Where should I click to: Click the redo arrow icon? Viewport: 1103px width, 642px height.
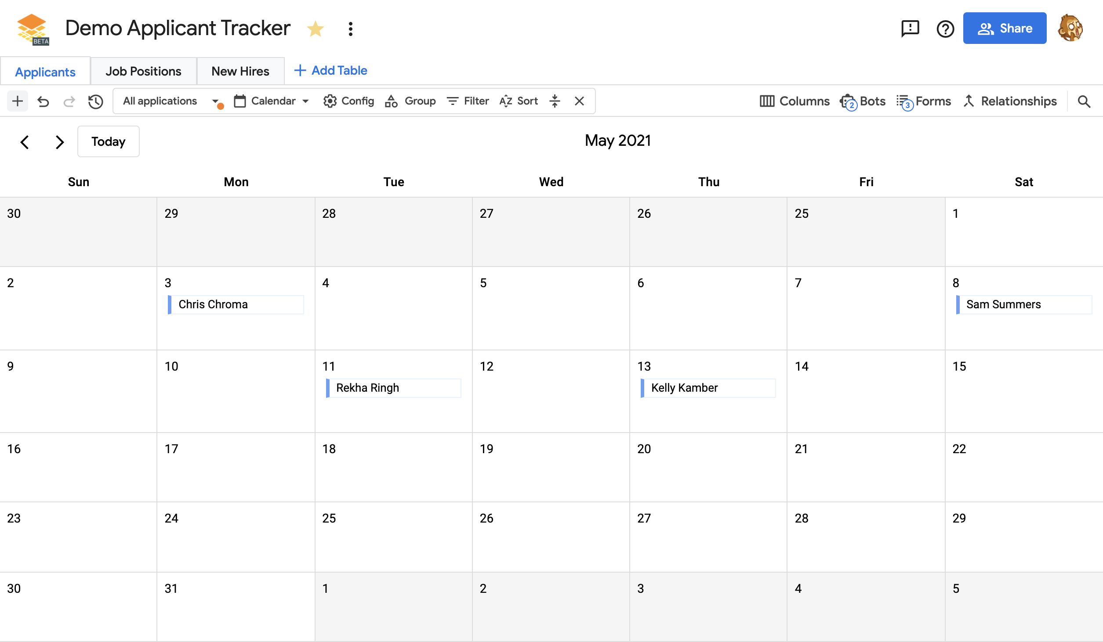point(69,101)
